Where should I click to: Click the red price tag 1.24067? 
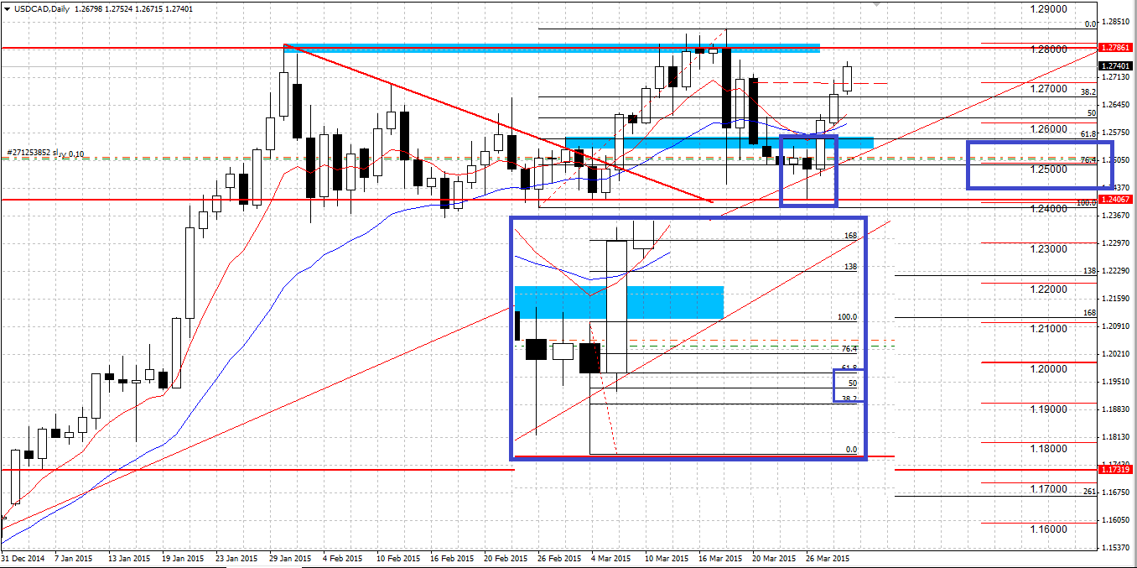1116,200
